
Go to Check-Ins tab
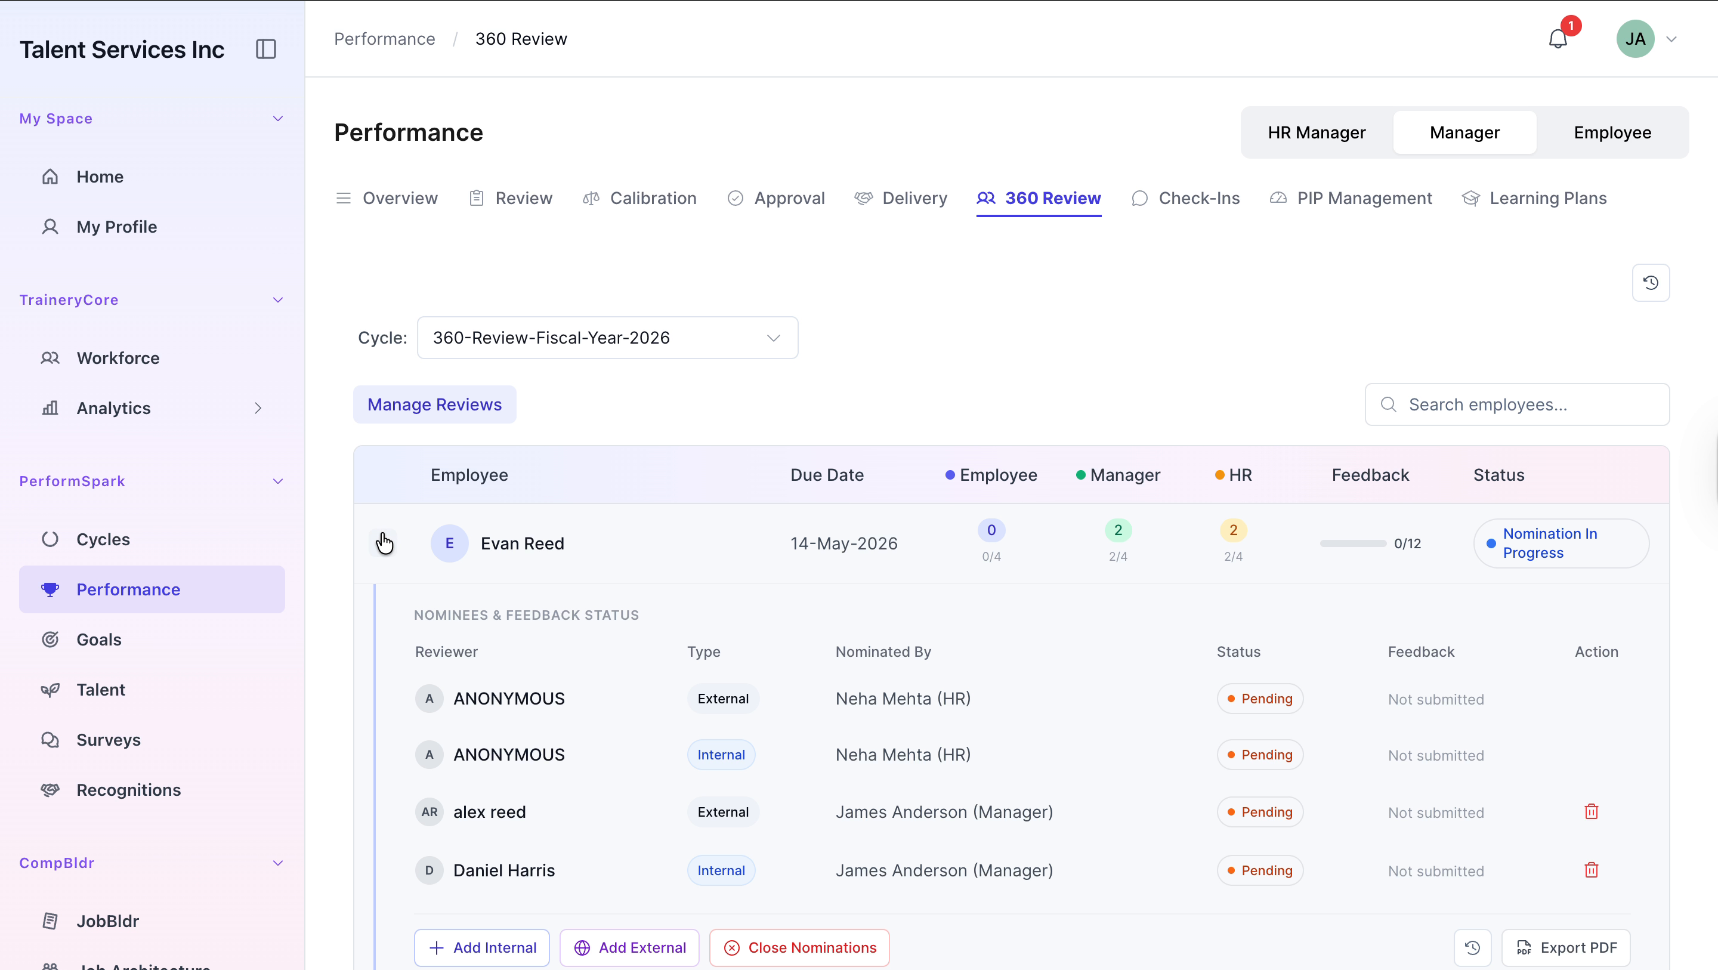pyautogui.click(x=1185, y=198)
